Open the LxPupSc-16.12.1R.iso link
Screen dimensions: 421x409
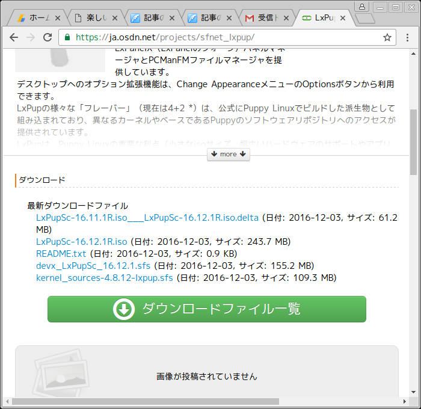82,242
